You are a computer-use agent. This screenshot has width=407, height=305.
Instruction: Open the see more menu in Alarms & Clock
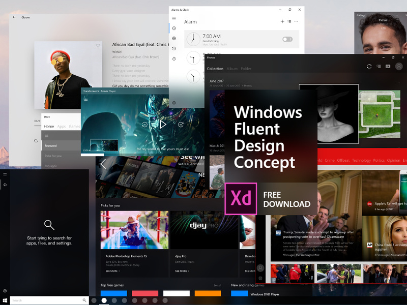point(297,21)
